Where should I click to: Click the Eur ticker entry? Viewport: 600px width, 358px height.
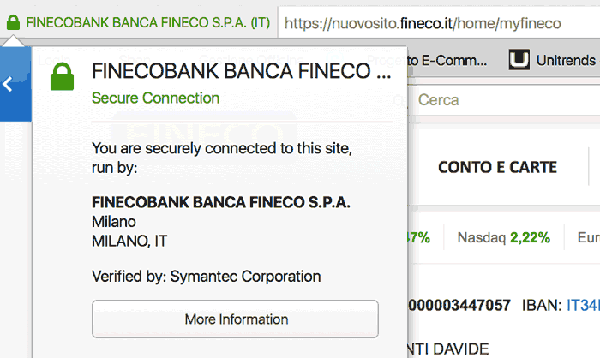589,237
